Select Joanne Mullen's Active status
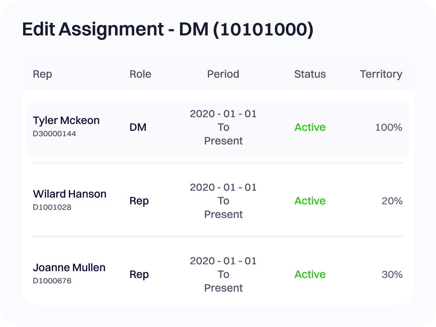The width and height of the screenshot is (436, 327). tap(310, 275)
